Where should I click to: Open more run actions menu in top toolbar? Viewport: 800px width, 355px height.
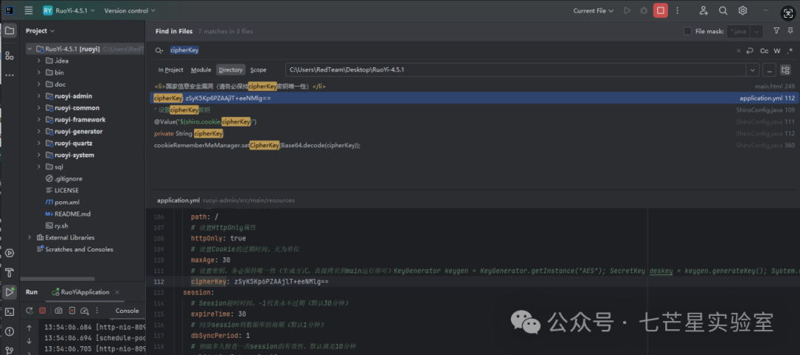point(678,10)
